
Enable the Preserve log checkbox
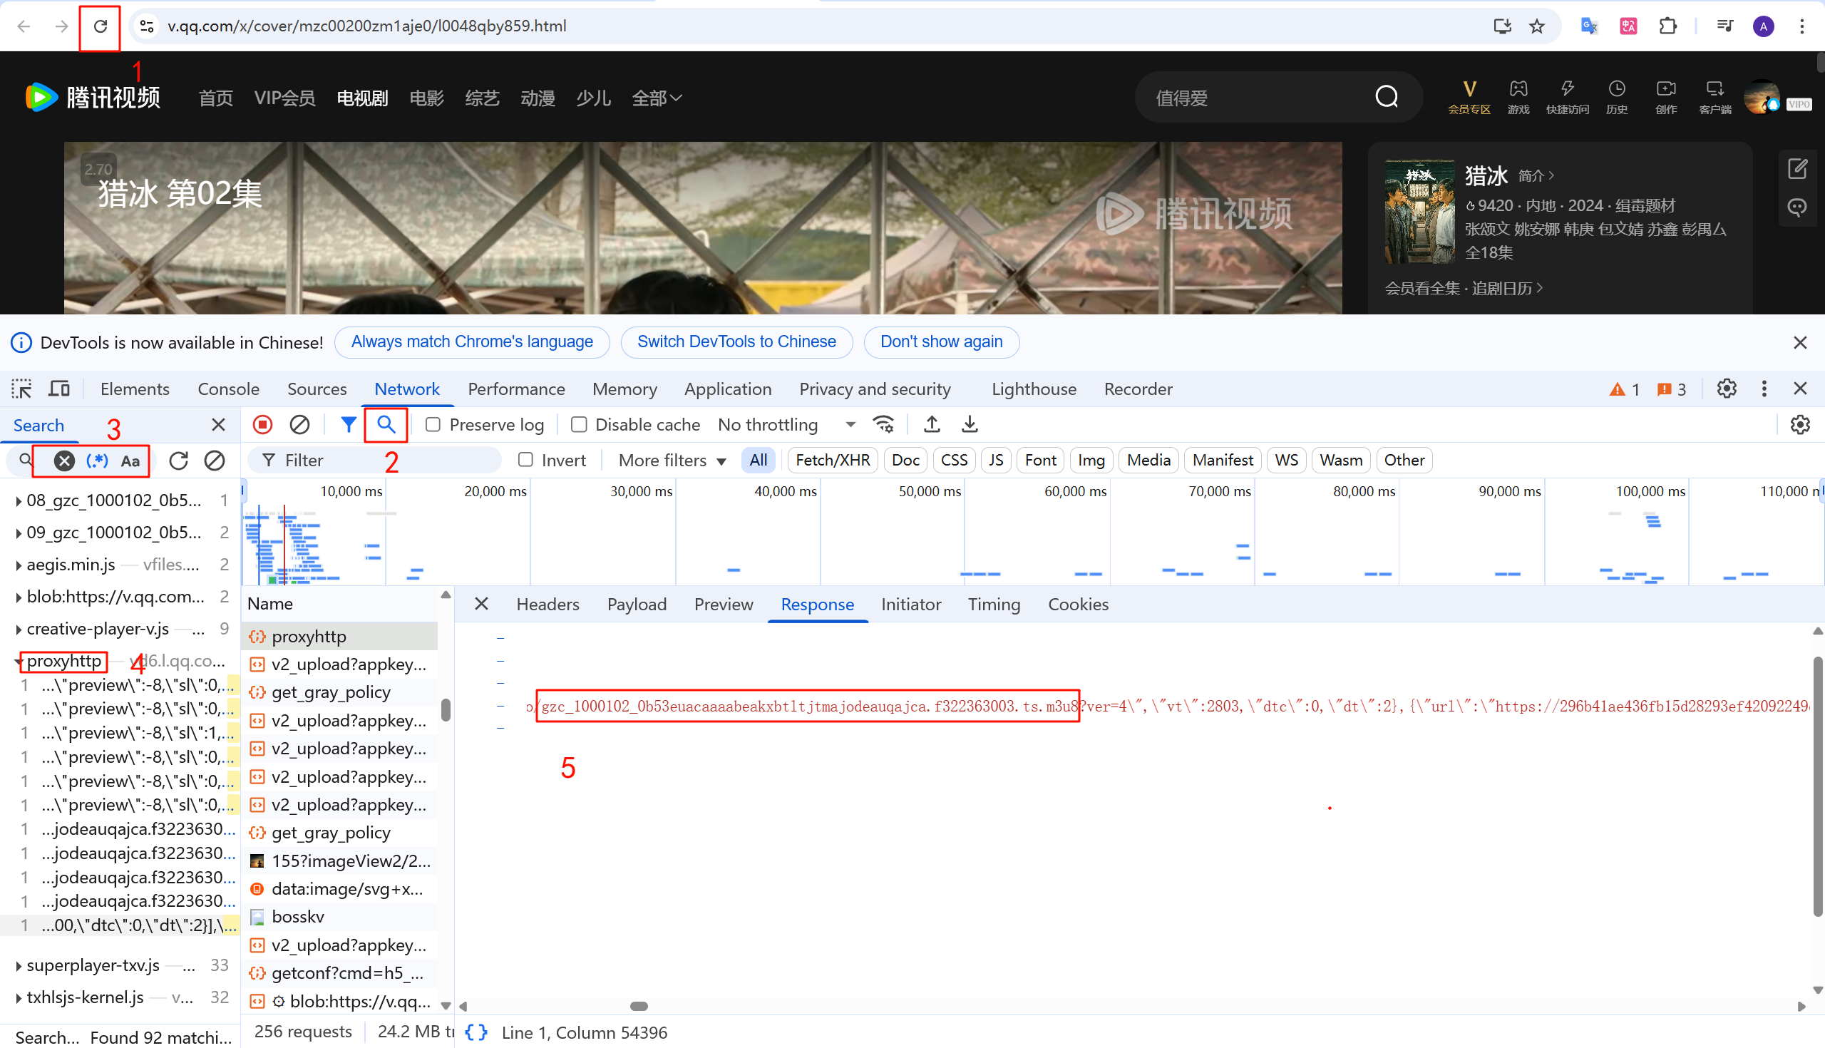[433, 425]
